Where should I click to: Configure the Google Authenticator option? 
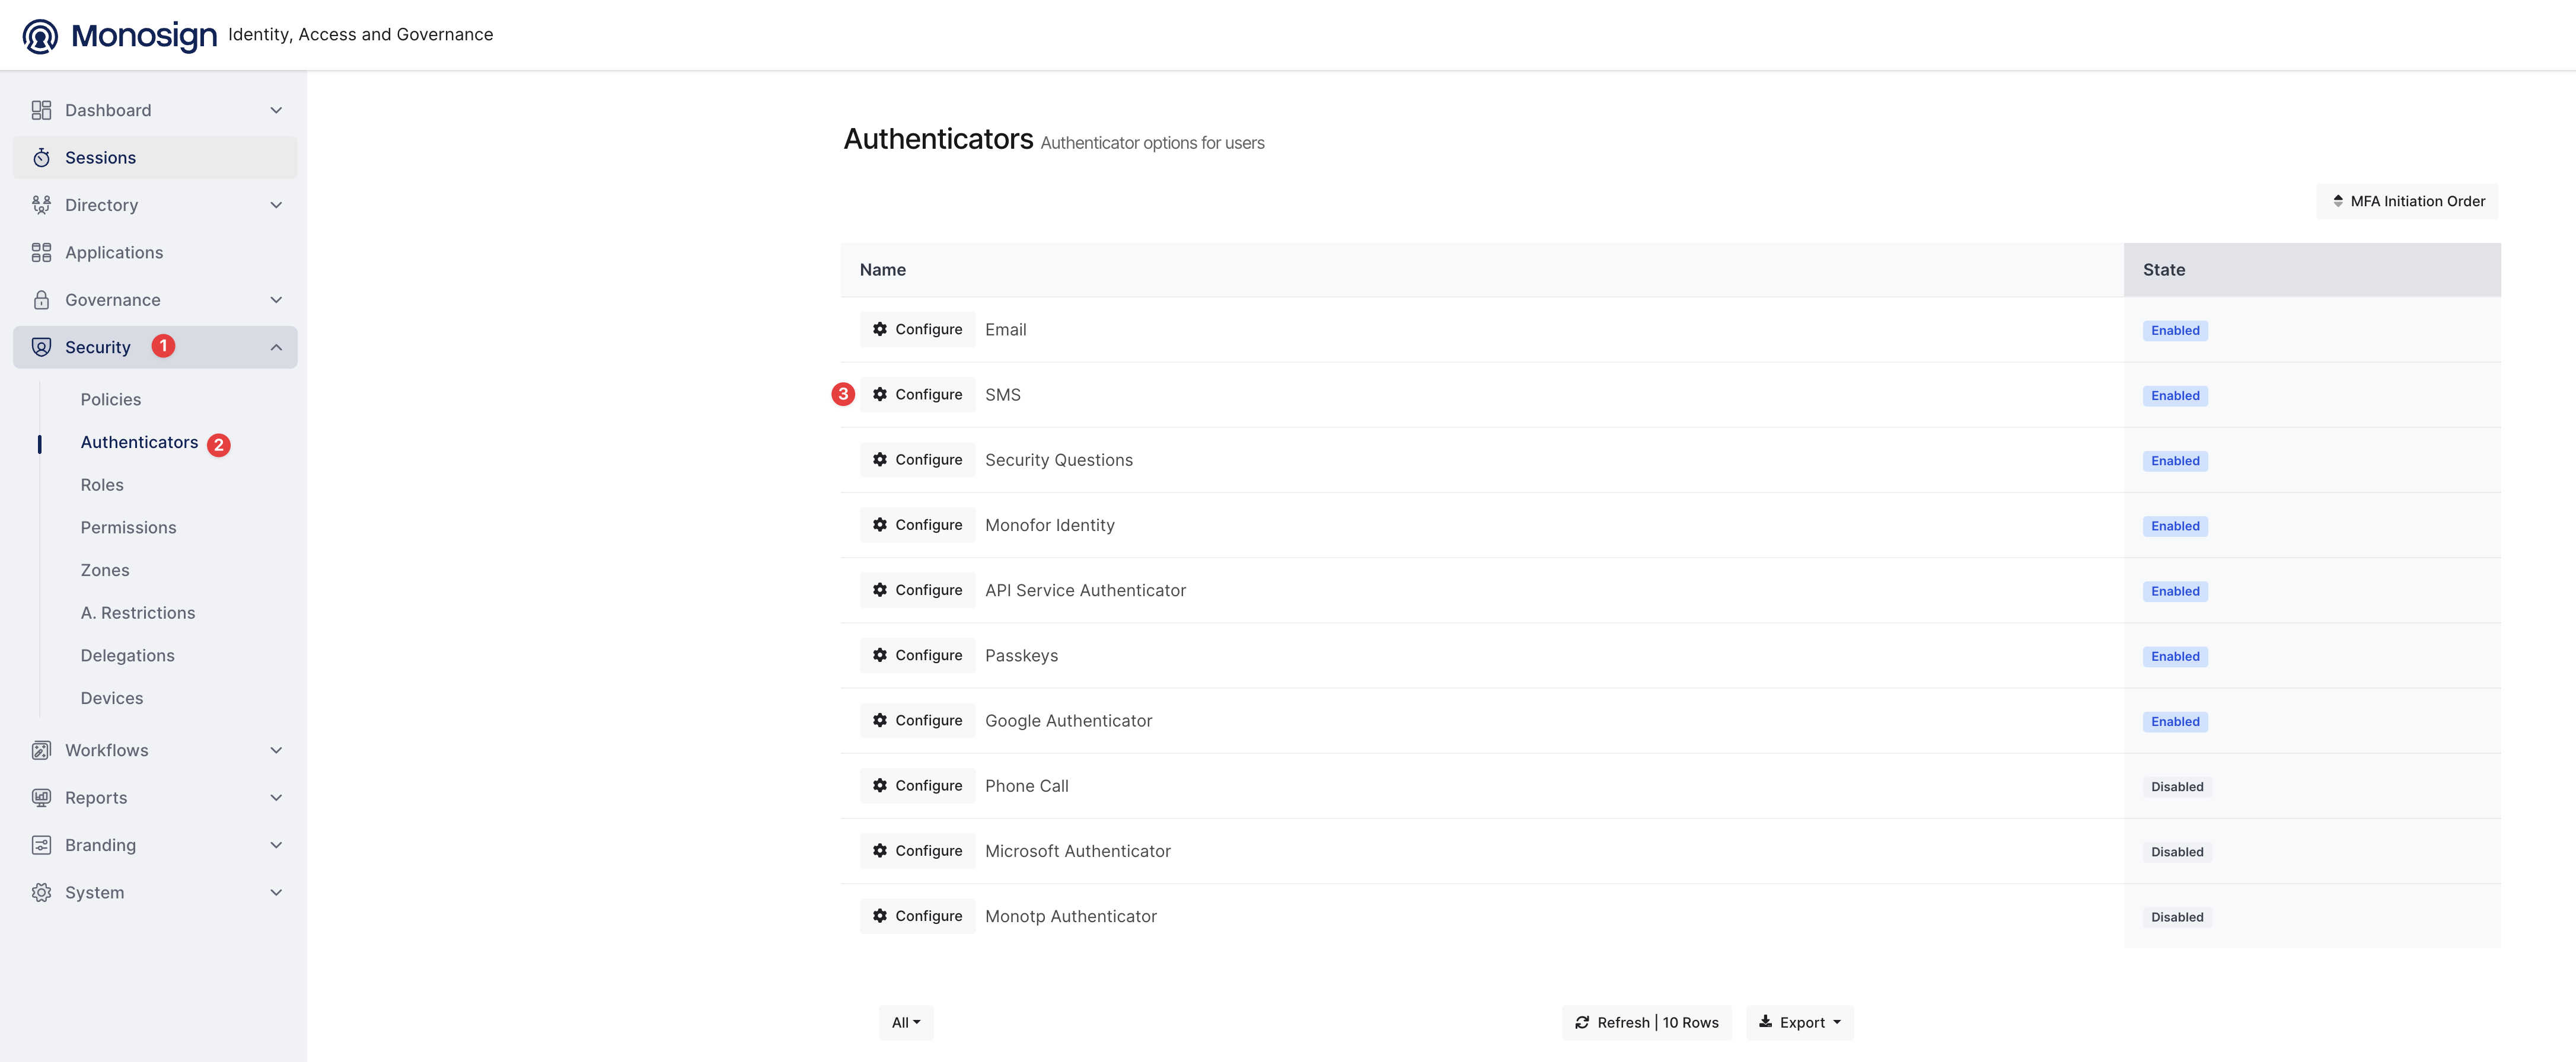917,720
